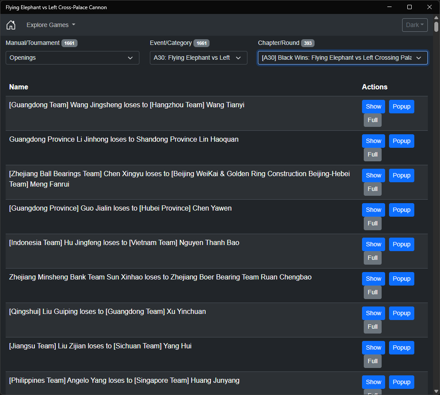
Task: Show the Angelo Yang vs Huang Junyang game
Action: [x=373, y=382]
